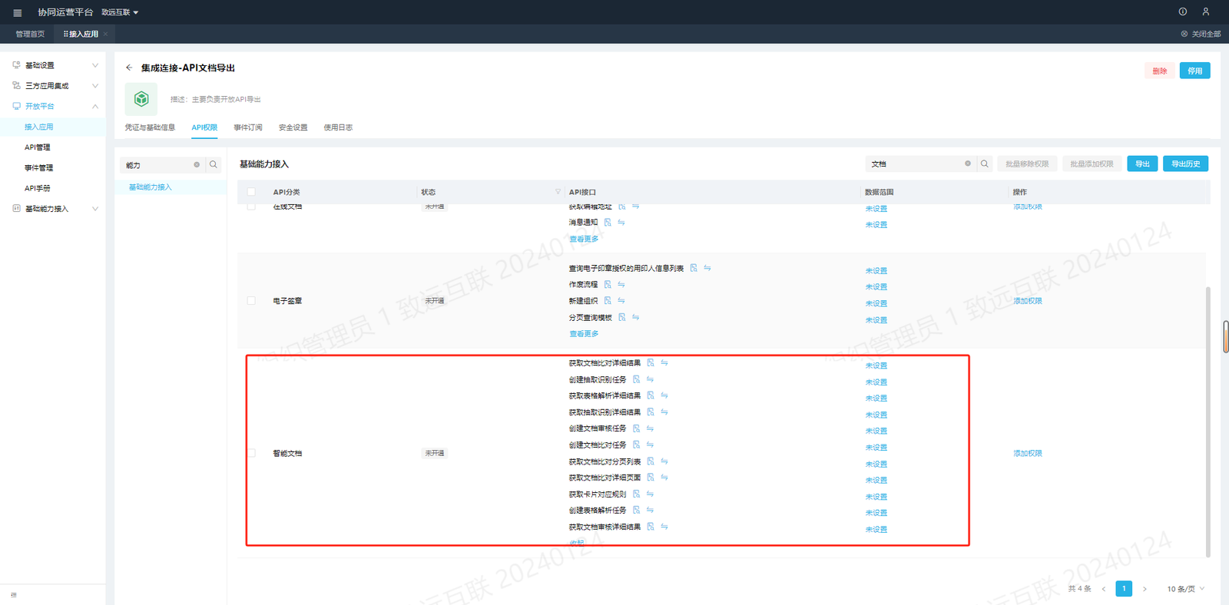Viewport: 1229px width, 605px height.
Task: Open the 10 条/页 page size dropdown
Action: pyautogui.click(x=1186, y=589)
